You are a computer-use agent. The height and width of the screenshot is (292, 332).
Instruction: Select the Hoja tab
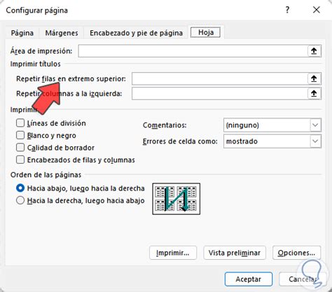pyautogui.click(x=206, y=32)
